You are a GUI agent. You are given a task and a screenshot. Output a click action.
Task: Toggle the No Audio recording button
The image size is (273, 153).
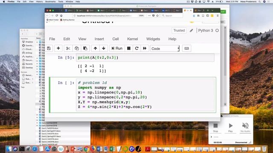[245, 127]
